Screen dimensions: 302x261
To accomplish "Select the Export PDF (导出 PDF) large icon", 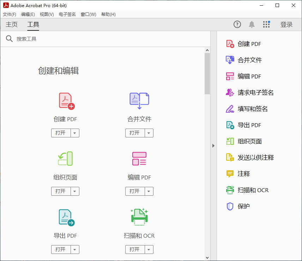I will pyautogui.click(x=66, y=218).
